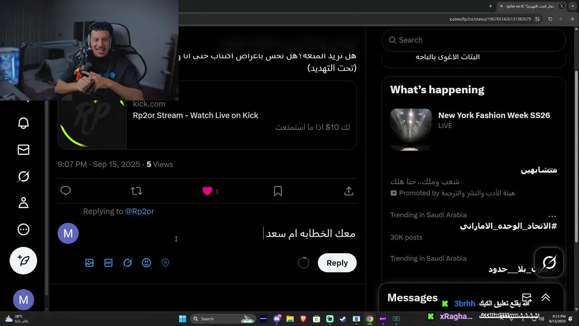Click the Windows taskbar Search box

223,319
